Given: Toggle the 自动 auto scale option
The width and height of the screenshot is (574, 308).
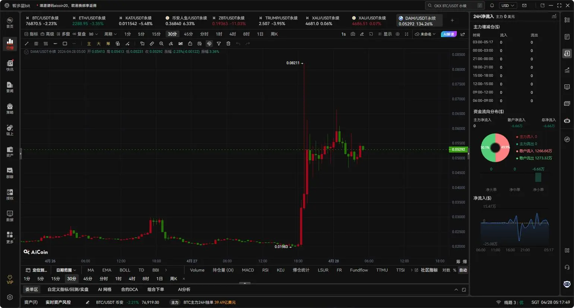Looking at the screenshot, I should click(x=463, y=270).
